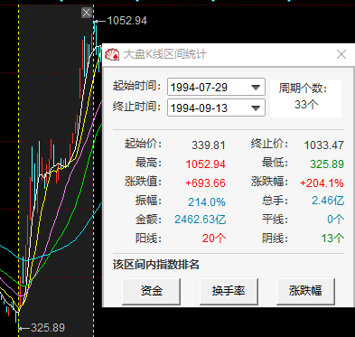355x337 pixels.
Task: Click the 周期个数 value 33个
Action: (306, 105)
